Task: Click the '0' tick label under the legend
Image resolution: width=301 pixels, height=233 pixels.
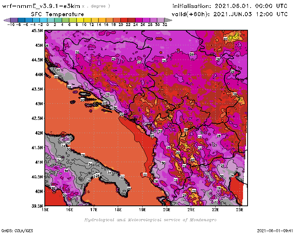Action: 47,25
